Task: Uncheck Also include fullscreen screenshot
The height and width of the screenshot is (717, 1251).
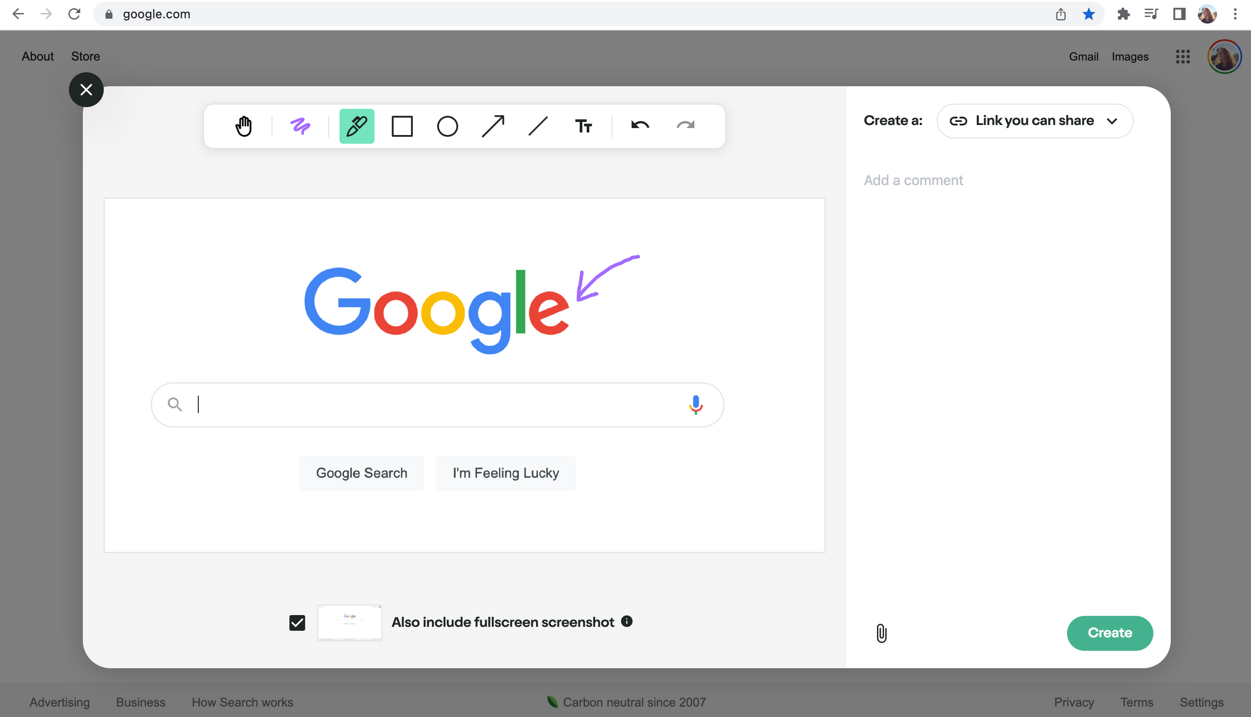Action: [x=297, y=623]
